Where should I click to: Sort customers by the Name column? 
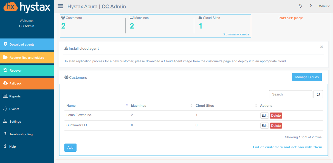click(x=97, y=106)
